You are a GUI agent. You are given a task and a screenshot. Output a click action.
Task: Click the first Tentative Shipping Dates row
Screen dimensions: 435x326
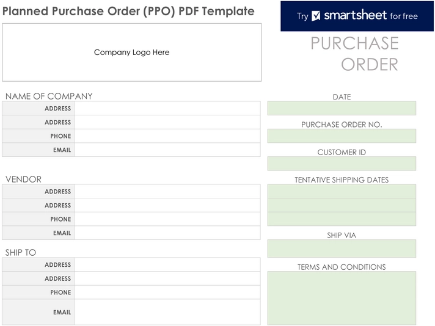pyautogui.click(x=342, y=191)
